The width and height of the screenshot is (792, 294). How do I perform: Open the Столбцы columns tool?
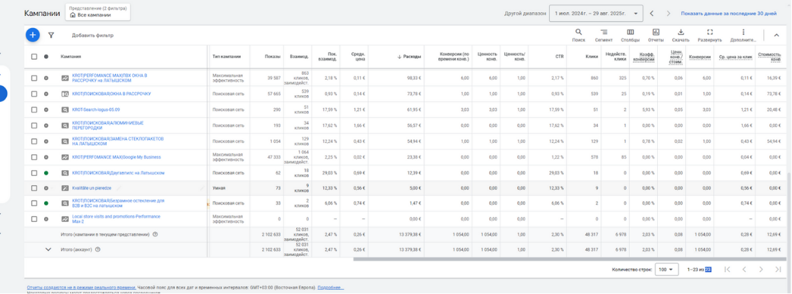(630, 35)
